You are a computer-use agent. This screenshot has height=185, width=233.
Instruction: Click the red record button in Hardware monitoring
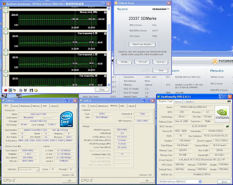point(5,90)
